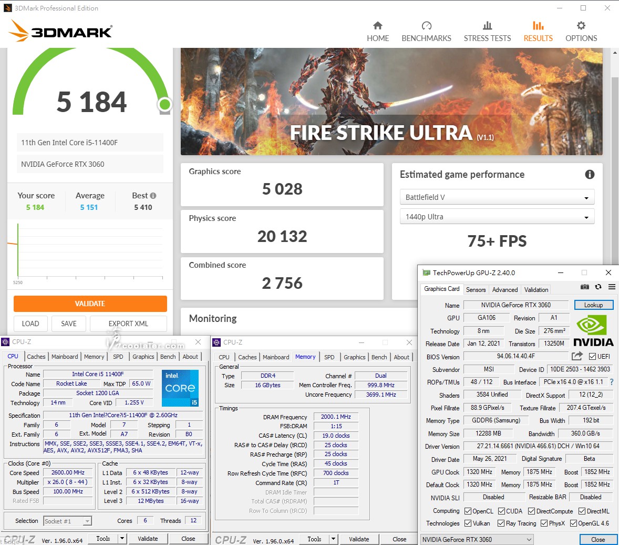Click the CPU-Z memory window title icon
The width and height of the screenshot is (619, 545).
coord(216,342)
